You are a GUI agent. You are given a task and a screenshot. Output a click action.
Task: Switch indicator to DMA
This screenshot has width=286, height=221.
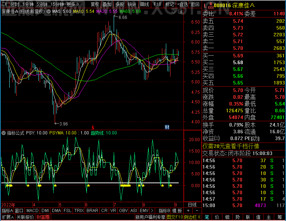point(56,211)
